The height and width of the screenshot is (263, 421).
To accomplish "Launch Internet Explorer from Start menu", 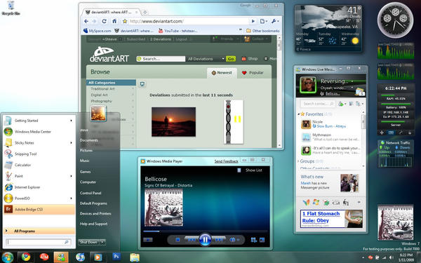I will click(39, 187).
